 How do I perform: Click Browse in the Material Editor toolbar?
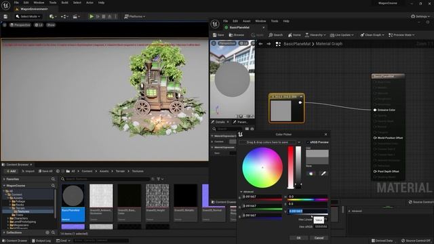click(237, 35)
